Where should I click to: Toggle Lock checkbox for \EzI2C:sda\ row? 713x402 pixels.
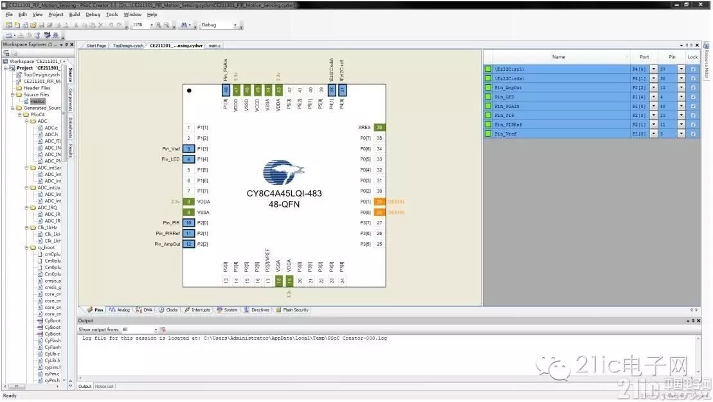[693, 78]
